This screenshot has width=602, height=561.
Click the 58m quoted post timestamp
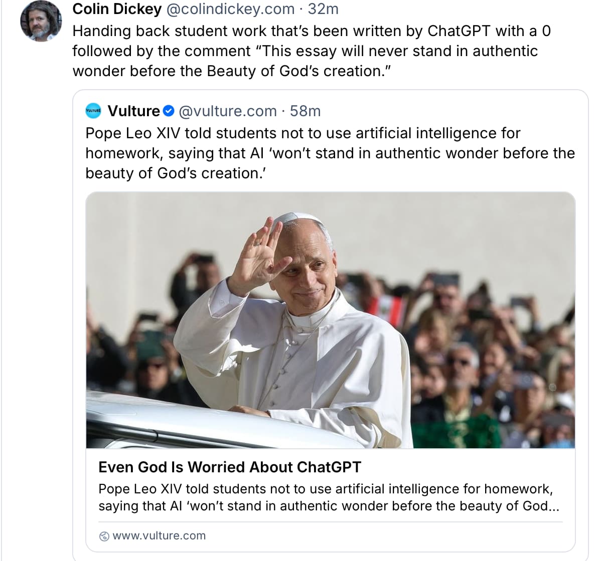coord(305,111)
